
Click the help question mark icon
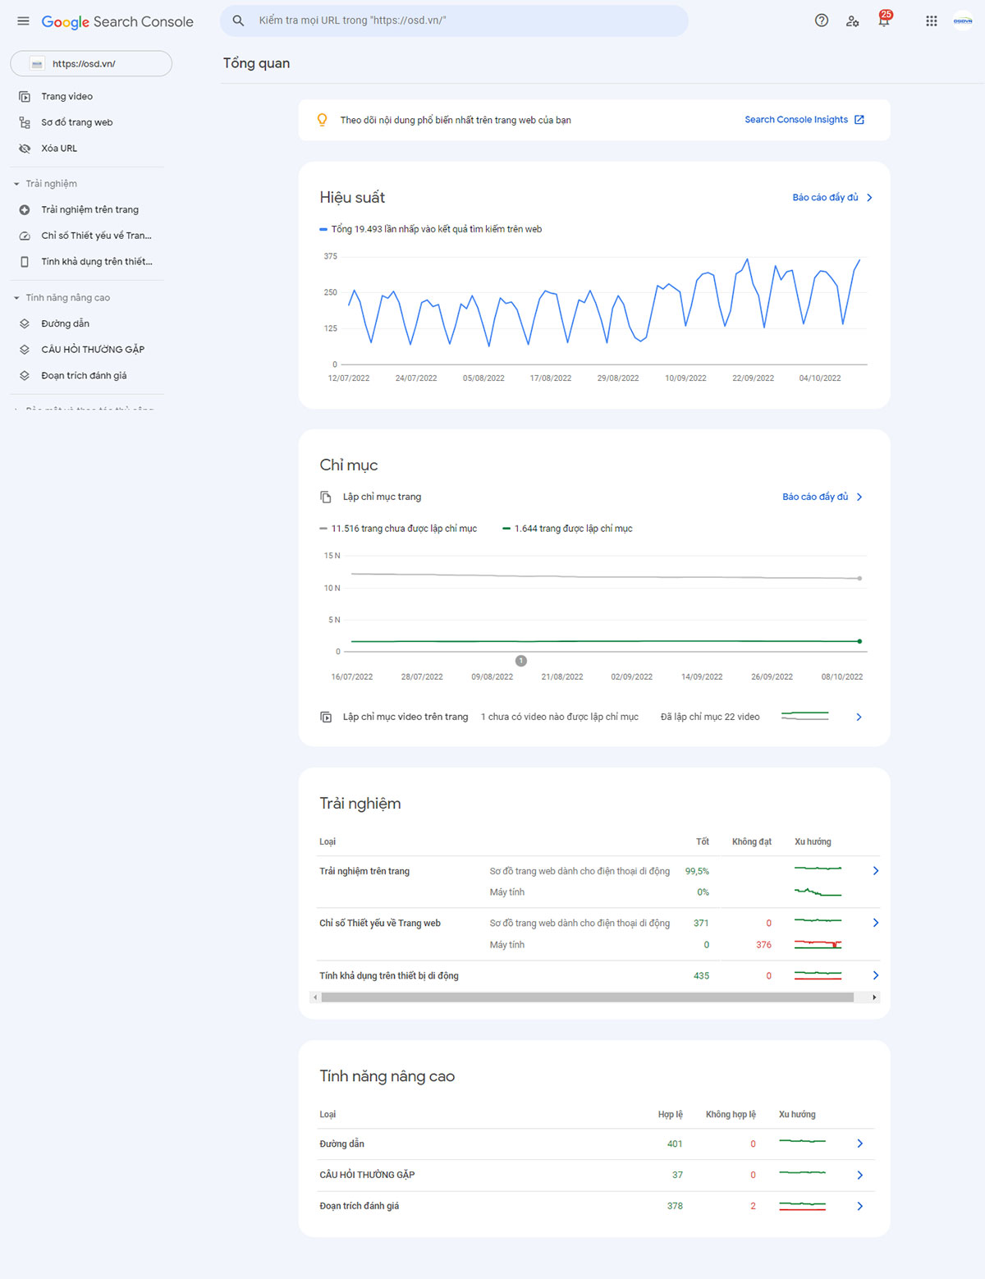(x=822, y=21)
